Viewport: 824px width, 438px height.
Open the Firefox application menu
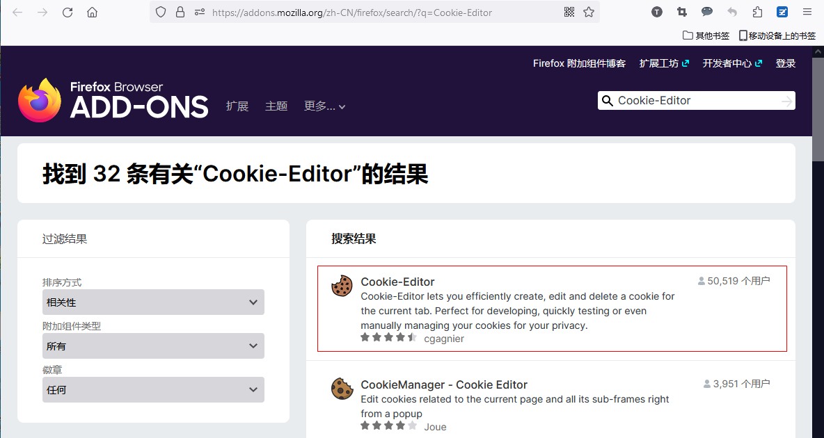(808, 12)
